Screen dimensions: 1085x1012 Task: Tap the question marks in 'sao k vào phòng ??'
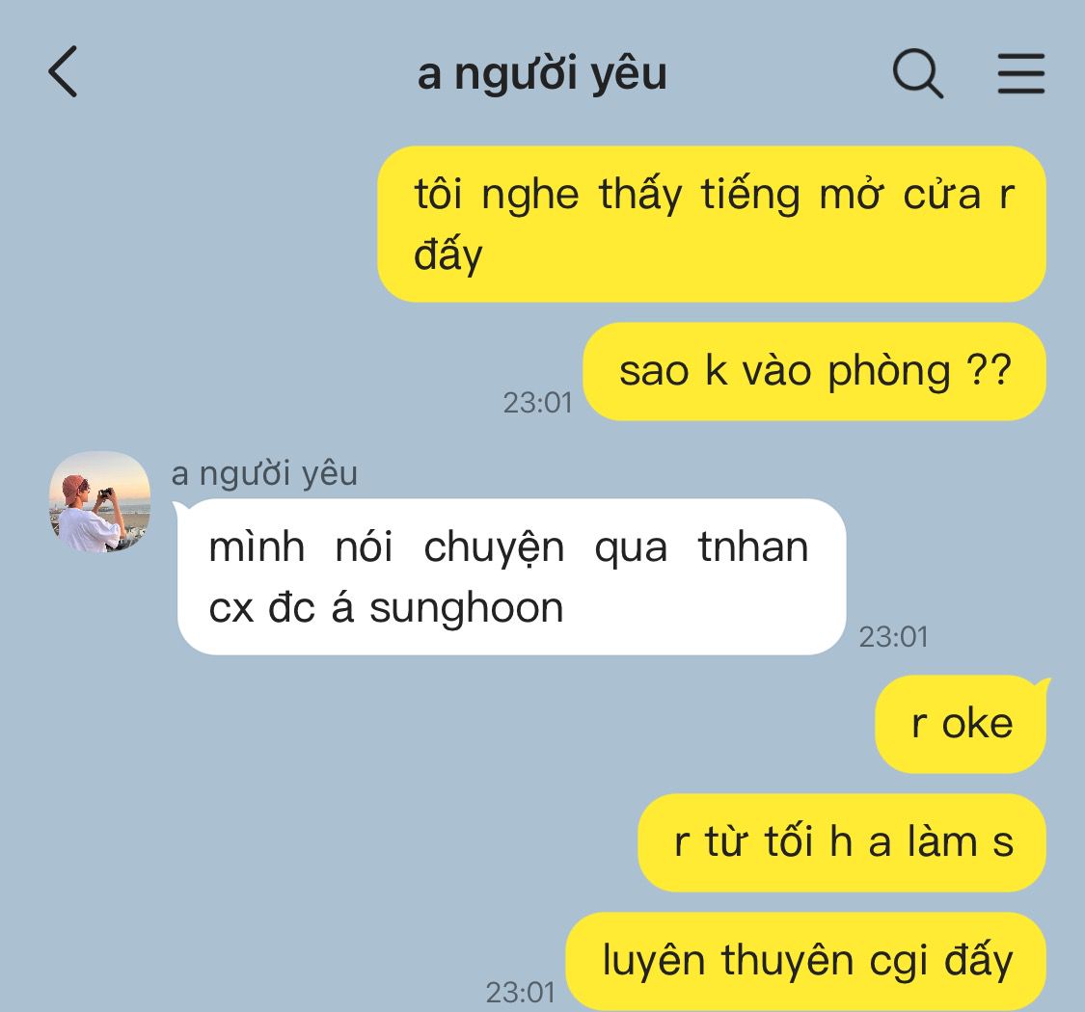click(990, 370)
